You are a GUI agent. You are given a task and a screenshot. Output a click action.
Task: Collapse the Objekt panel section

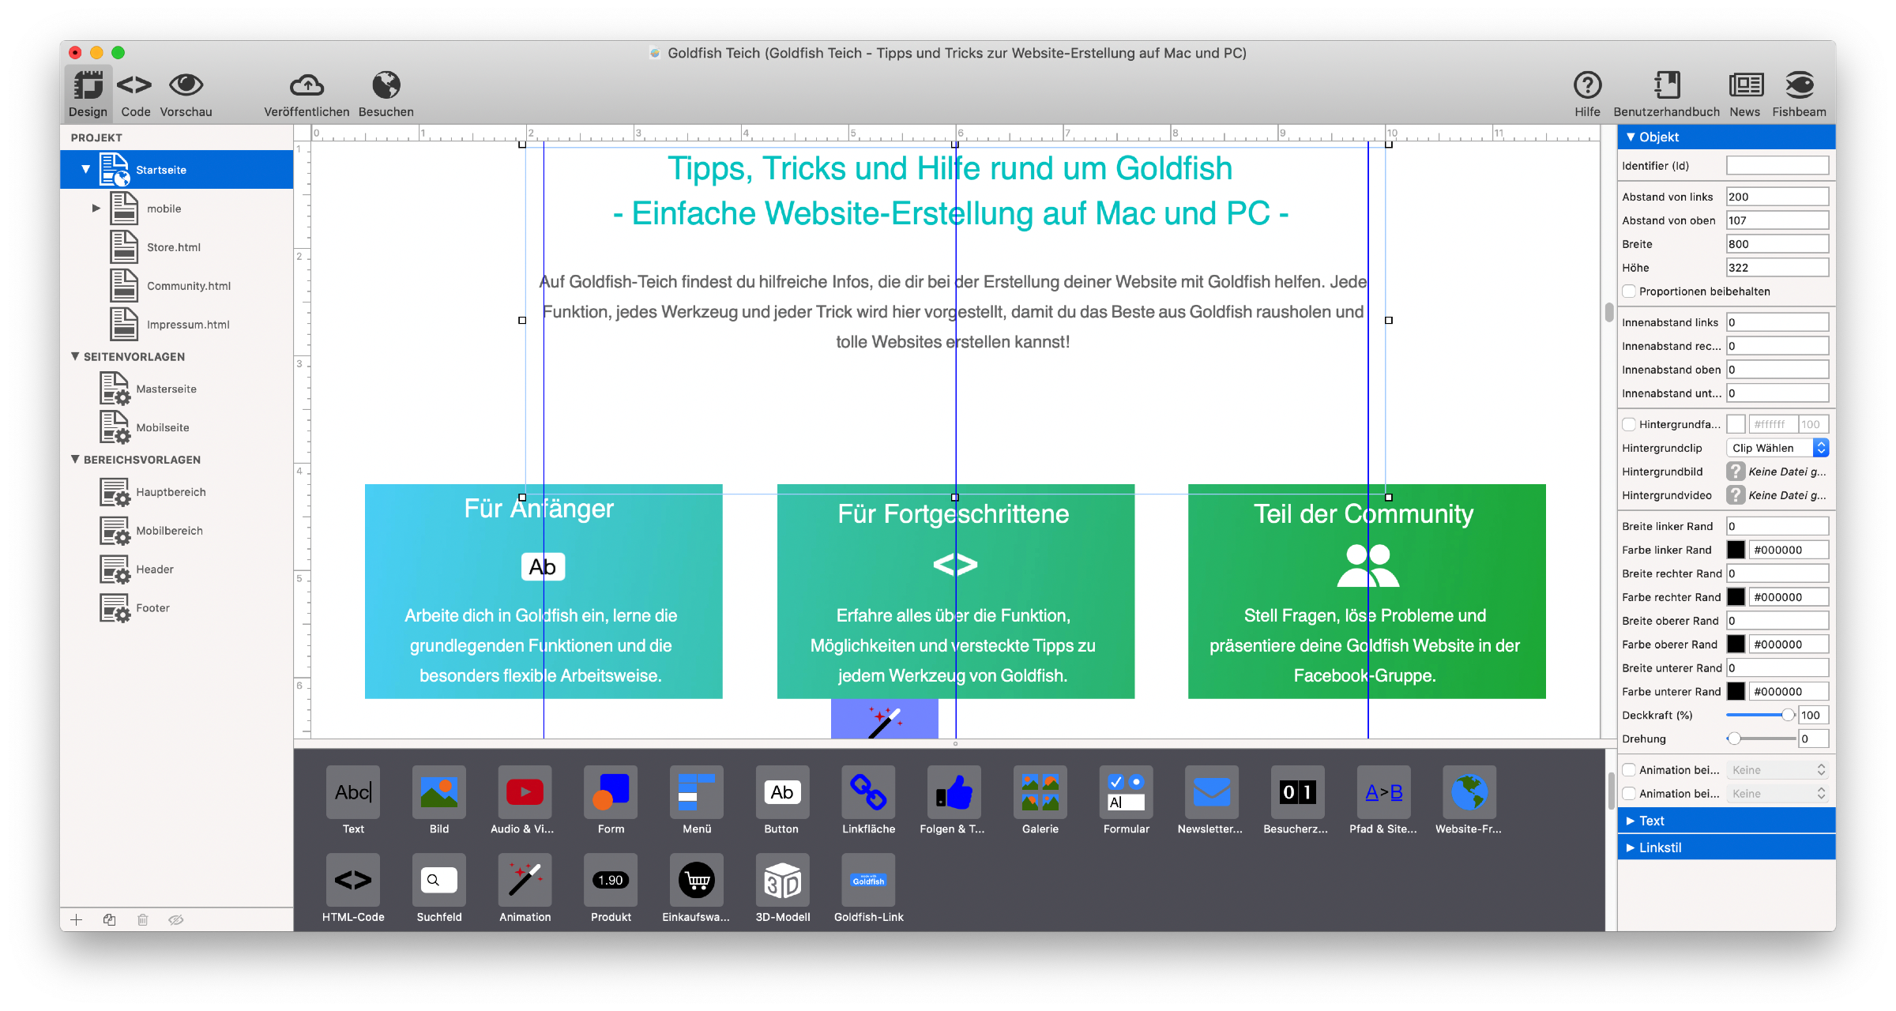coord(1631,137)
